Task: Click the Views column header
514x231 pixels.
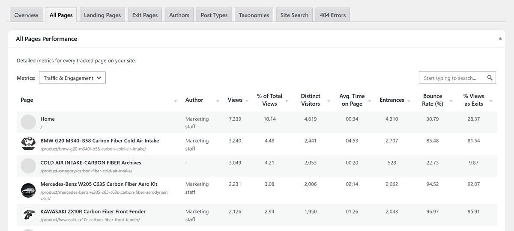Action: coord(235,100)
